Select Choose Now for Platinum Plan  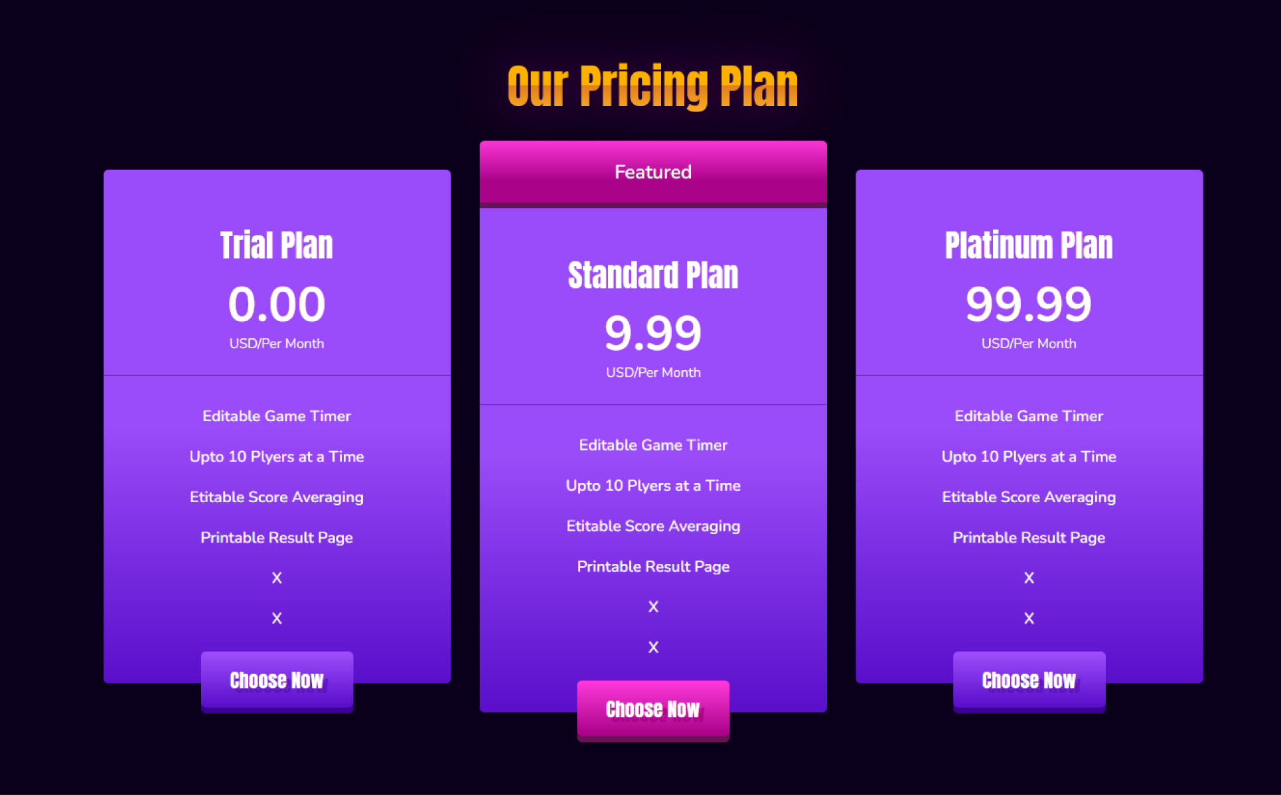tap(1029, 680)
